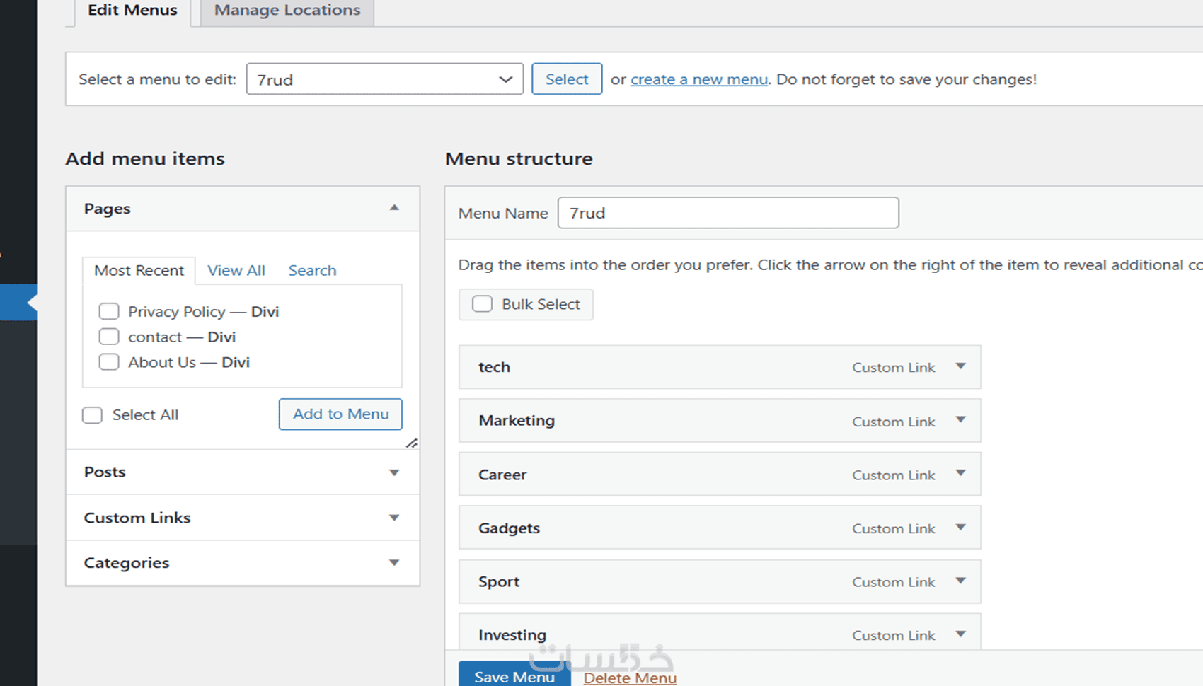
Task: Open the menu selection dropdown
Action: click(384, 79)
